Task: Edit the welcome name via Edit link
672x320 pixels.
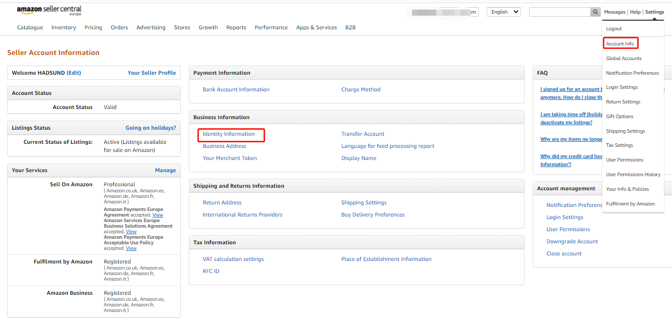Action: (x=74, y=73)
